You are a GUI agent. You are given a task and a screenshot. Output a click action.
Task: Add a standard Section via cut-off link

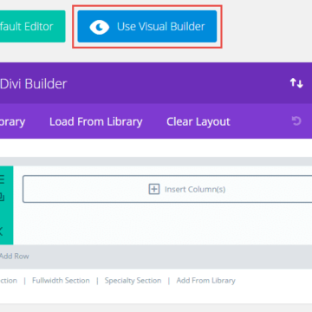pos(9,281)
